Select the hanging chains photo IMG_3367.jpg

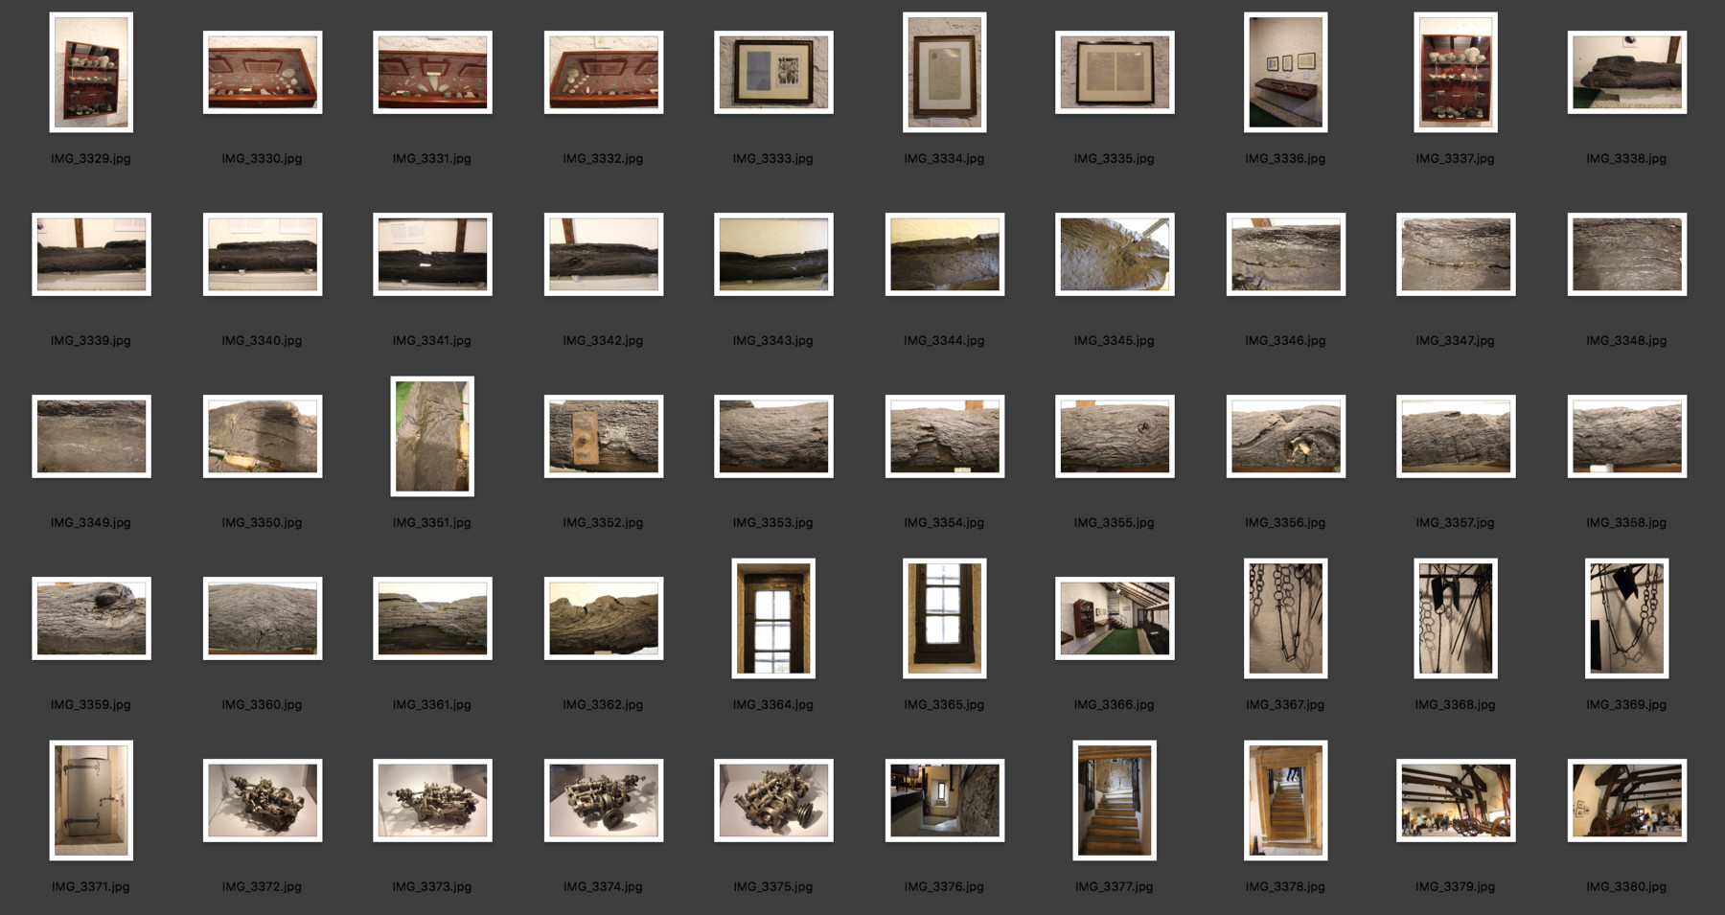tap(1285, 618)
